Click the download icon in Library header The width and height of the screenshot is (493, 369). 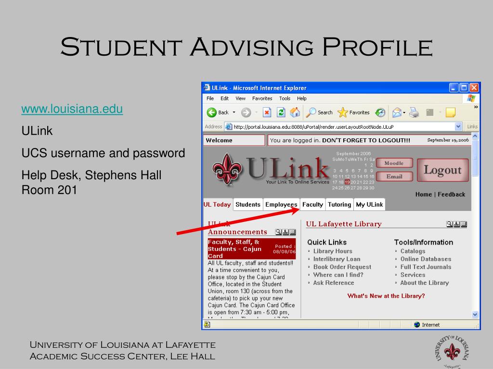click(x=456, y=224)
